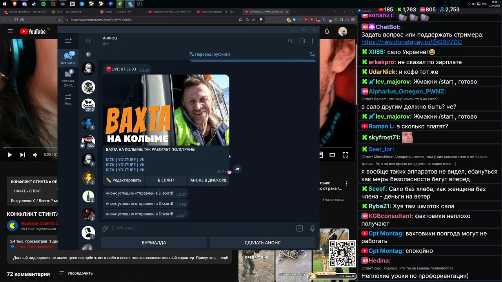Image resolution: width=502 pixels, height=282 pixels.
Task: Open the browser home page icon
Action: coord(22,20)
